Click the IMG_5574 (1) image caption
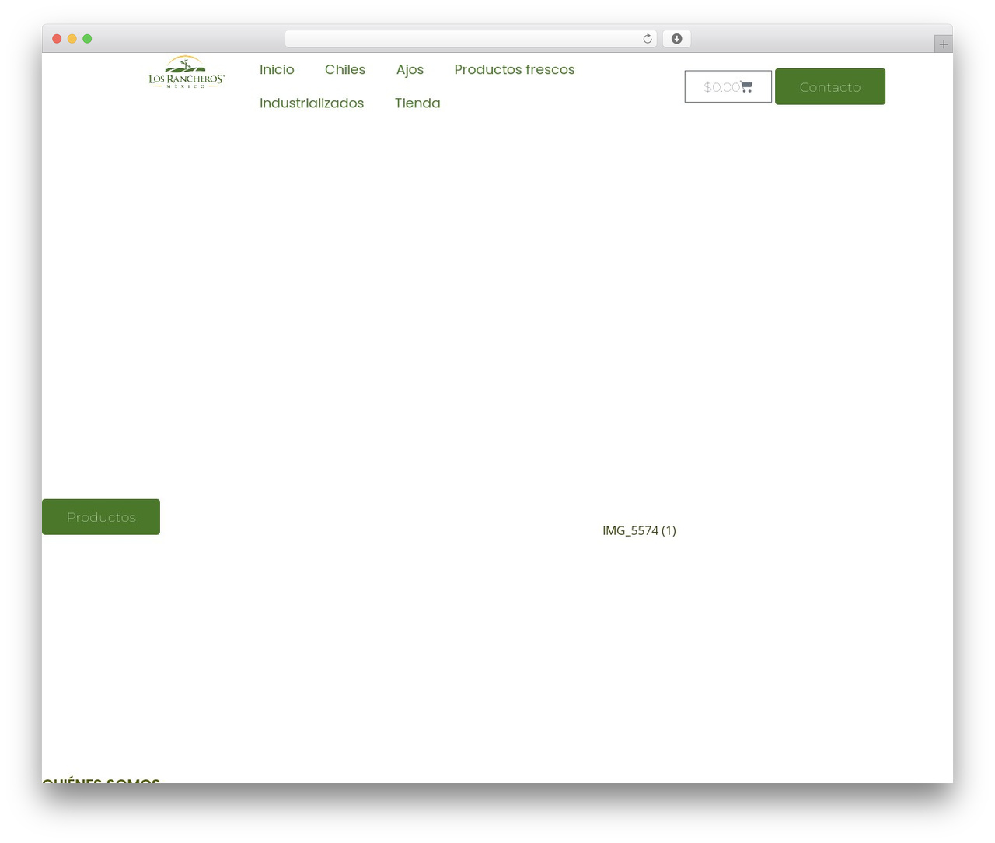The height and width of the screenshot is (843, 995). (x=639, y=530)
